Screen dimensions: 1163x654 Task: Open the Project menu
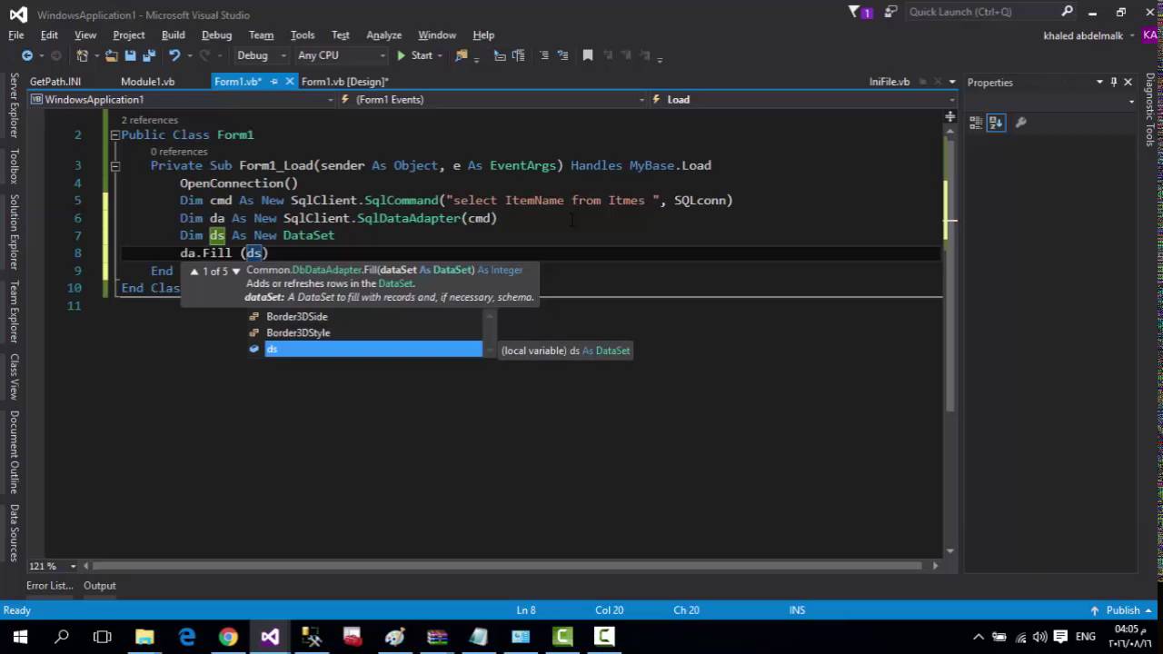[129, 35]
